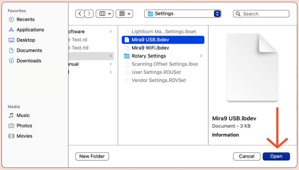Expand the 'oftware' folder chevron

111,32
